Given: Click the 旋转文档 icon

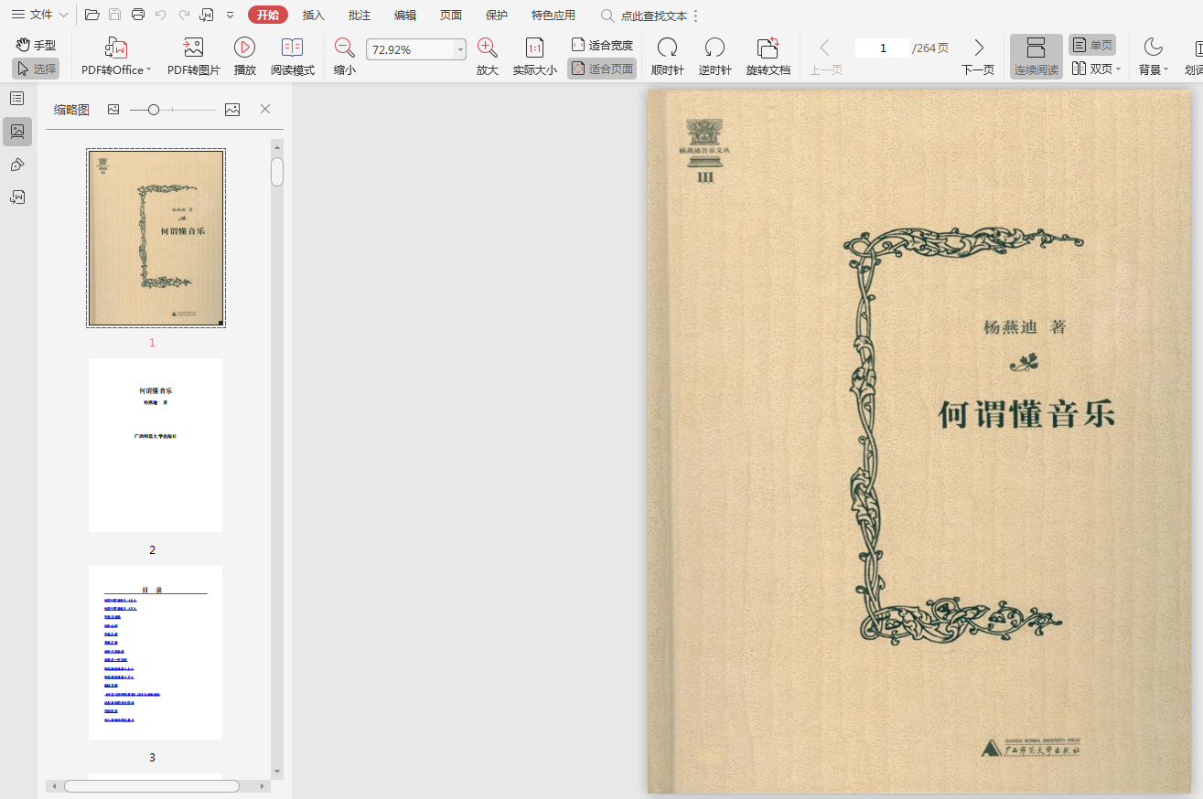Looking at the screenshot, I should (x=768, y=48).
